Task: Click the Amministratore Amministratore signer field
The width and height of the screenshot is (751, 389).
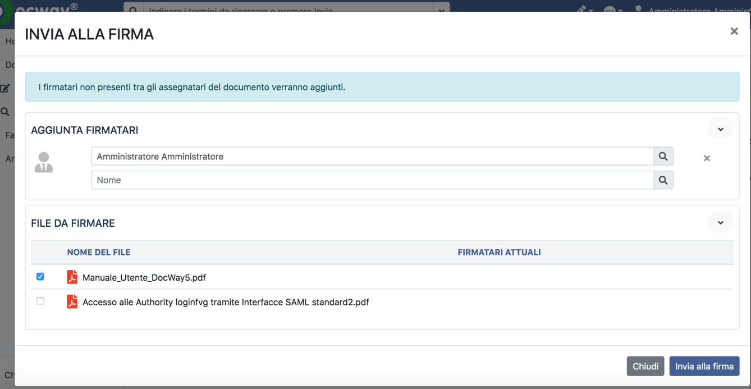Action: 372,157
